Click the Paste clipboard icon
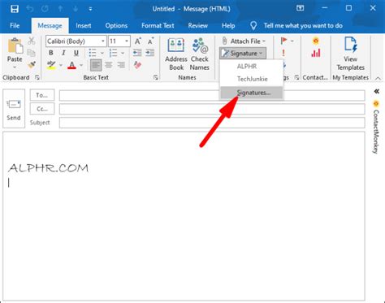Screen dimensions: 385x303 click(15, 45)
